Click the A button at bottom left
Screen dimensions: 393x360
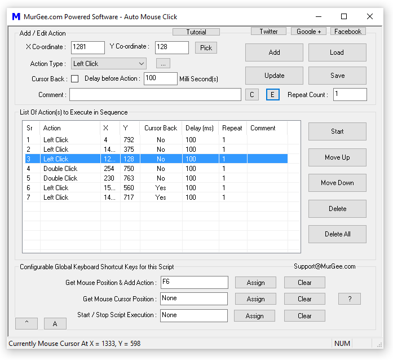tap(55, 323)
